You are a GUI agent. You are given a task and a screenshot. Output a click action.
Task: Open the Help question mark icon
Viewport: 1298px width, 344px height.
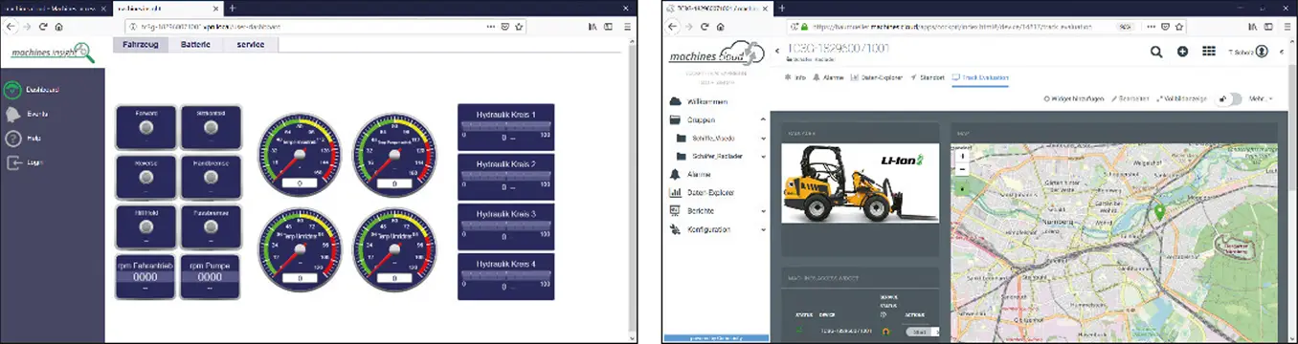point(12,139)
